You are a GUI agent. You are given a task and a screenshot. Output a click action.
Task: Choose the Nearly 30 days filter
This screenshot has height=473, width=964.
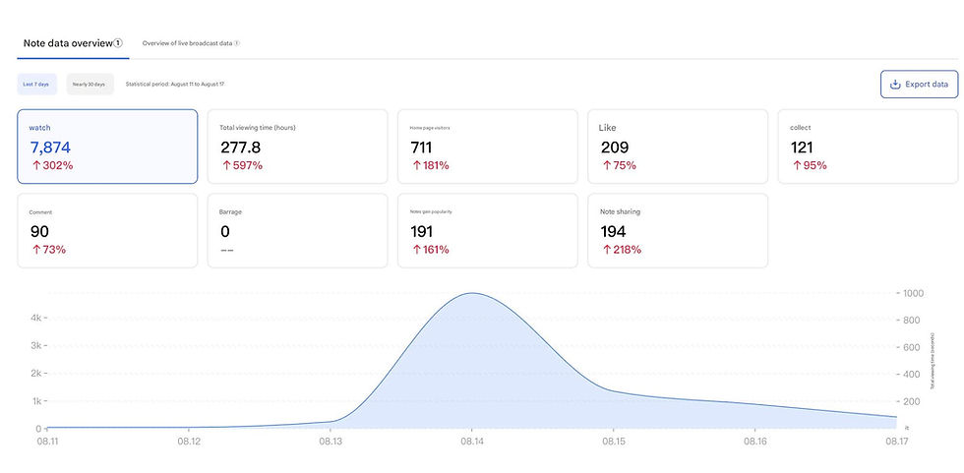(90, 85)
